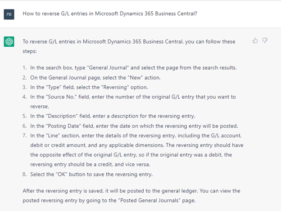Click the thumbs down icon
Image resolution: width=281 pixels, height=211 pixels.
[x=265, y=40]
